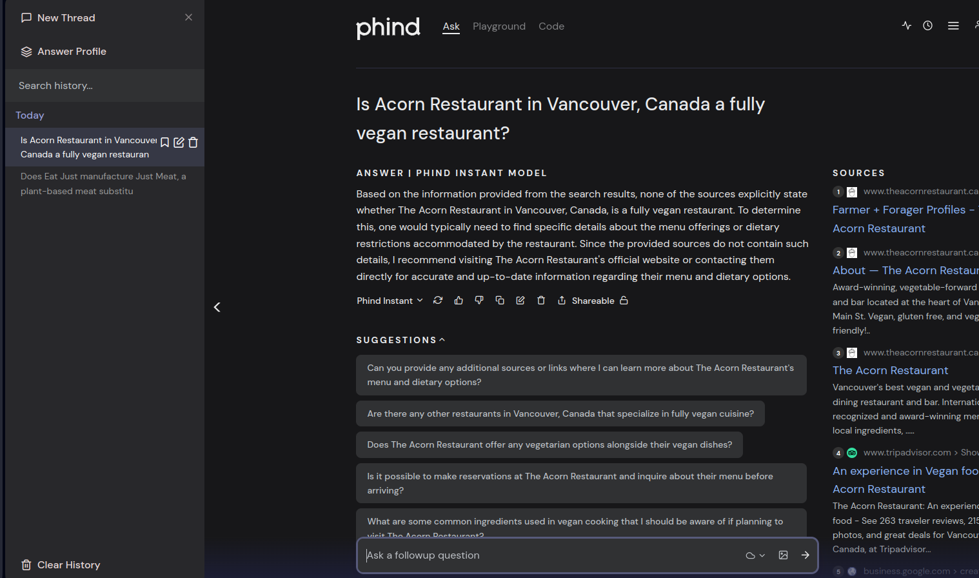The image size is (979, 578).
Task: Regenerate the answer with the refresh icon
Action: click(438, 301)
